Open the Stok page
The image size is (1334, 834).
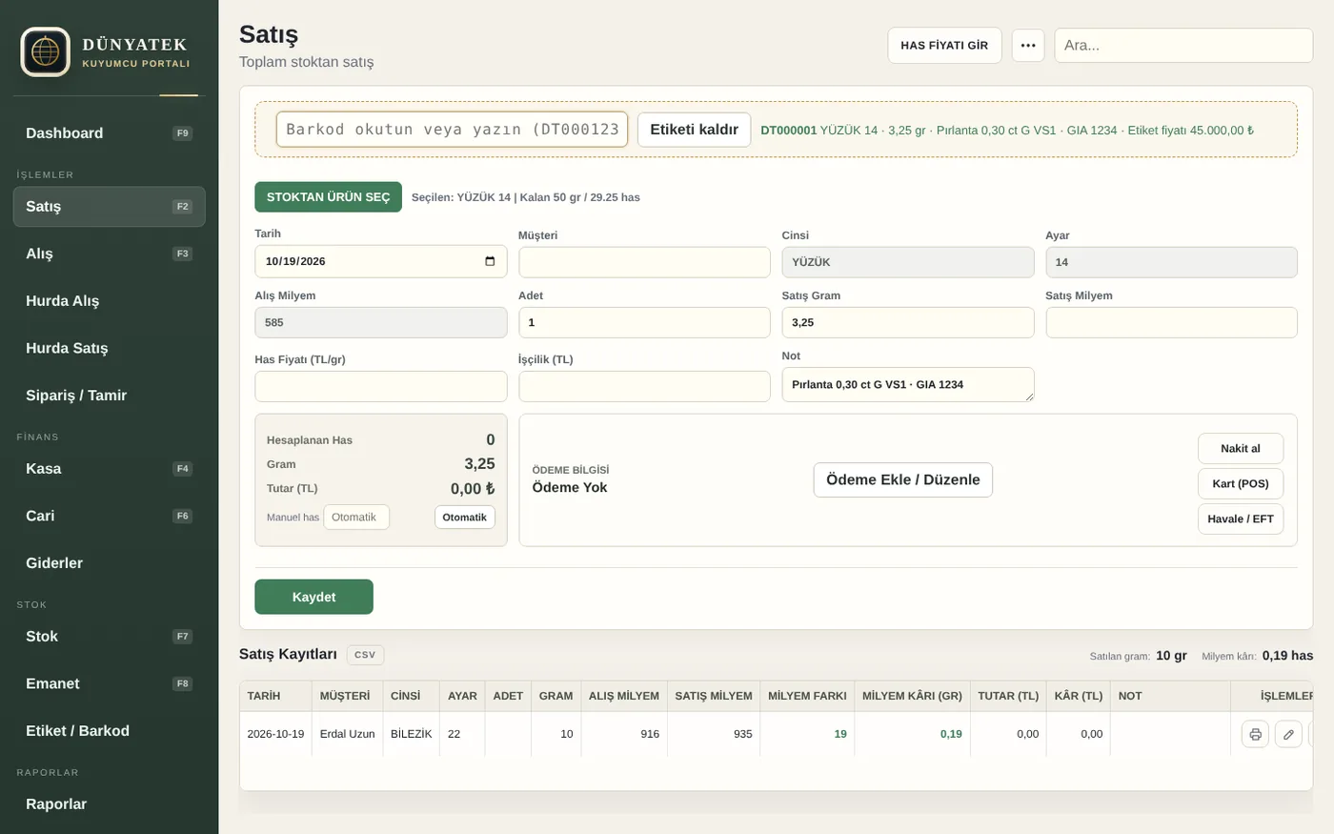pyautogui.click(x=110, y=637)
